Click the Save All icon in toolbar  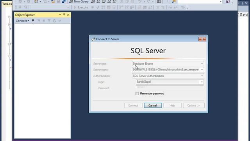[64, 2]
